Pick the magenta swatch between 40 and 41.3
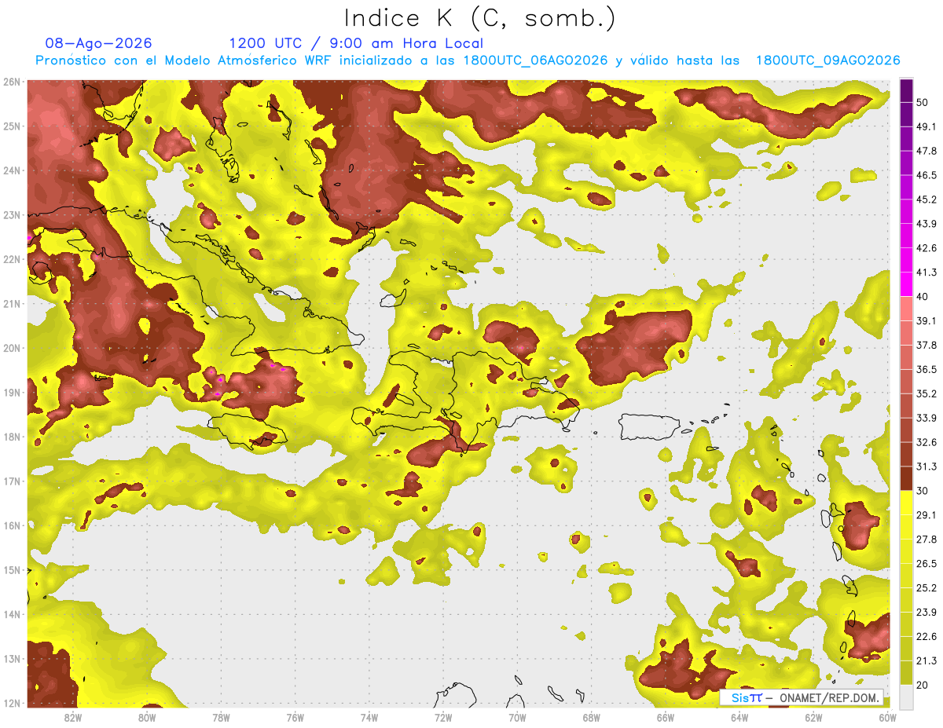 (906, 284)
